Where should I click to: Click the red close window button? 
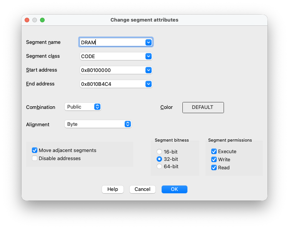pos(27,20)
